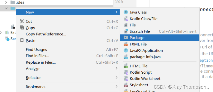213x92 pixels.
Task: Expand the External Libraries node
Action: (x=1, y=32)
